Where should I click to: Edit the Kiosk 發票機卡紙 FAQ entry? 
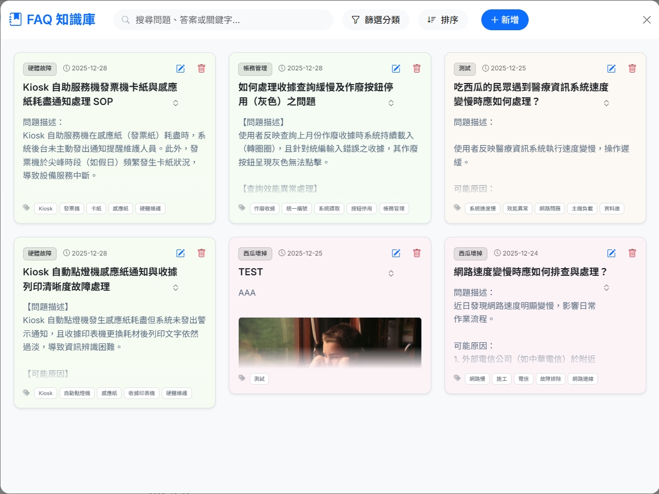point(180,68)
